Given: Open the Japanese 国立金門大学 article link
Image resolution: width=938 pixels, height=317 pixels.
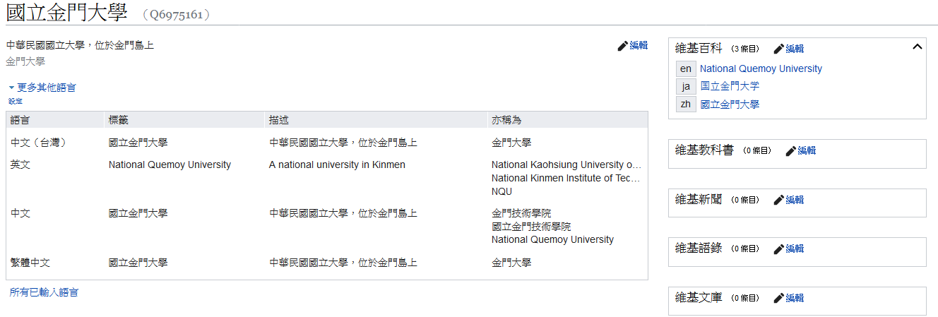Looking at the screenshot, I should tap(730, 86).
